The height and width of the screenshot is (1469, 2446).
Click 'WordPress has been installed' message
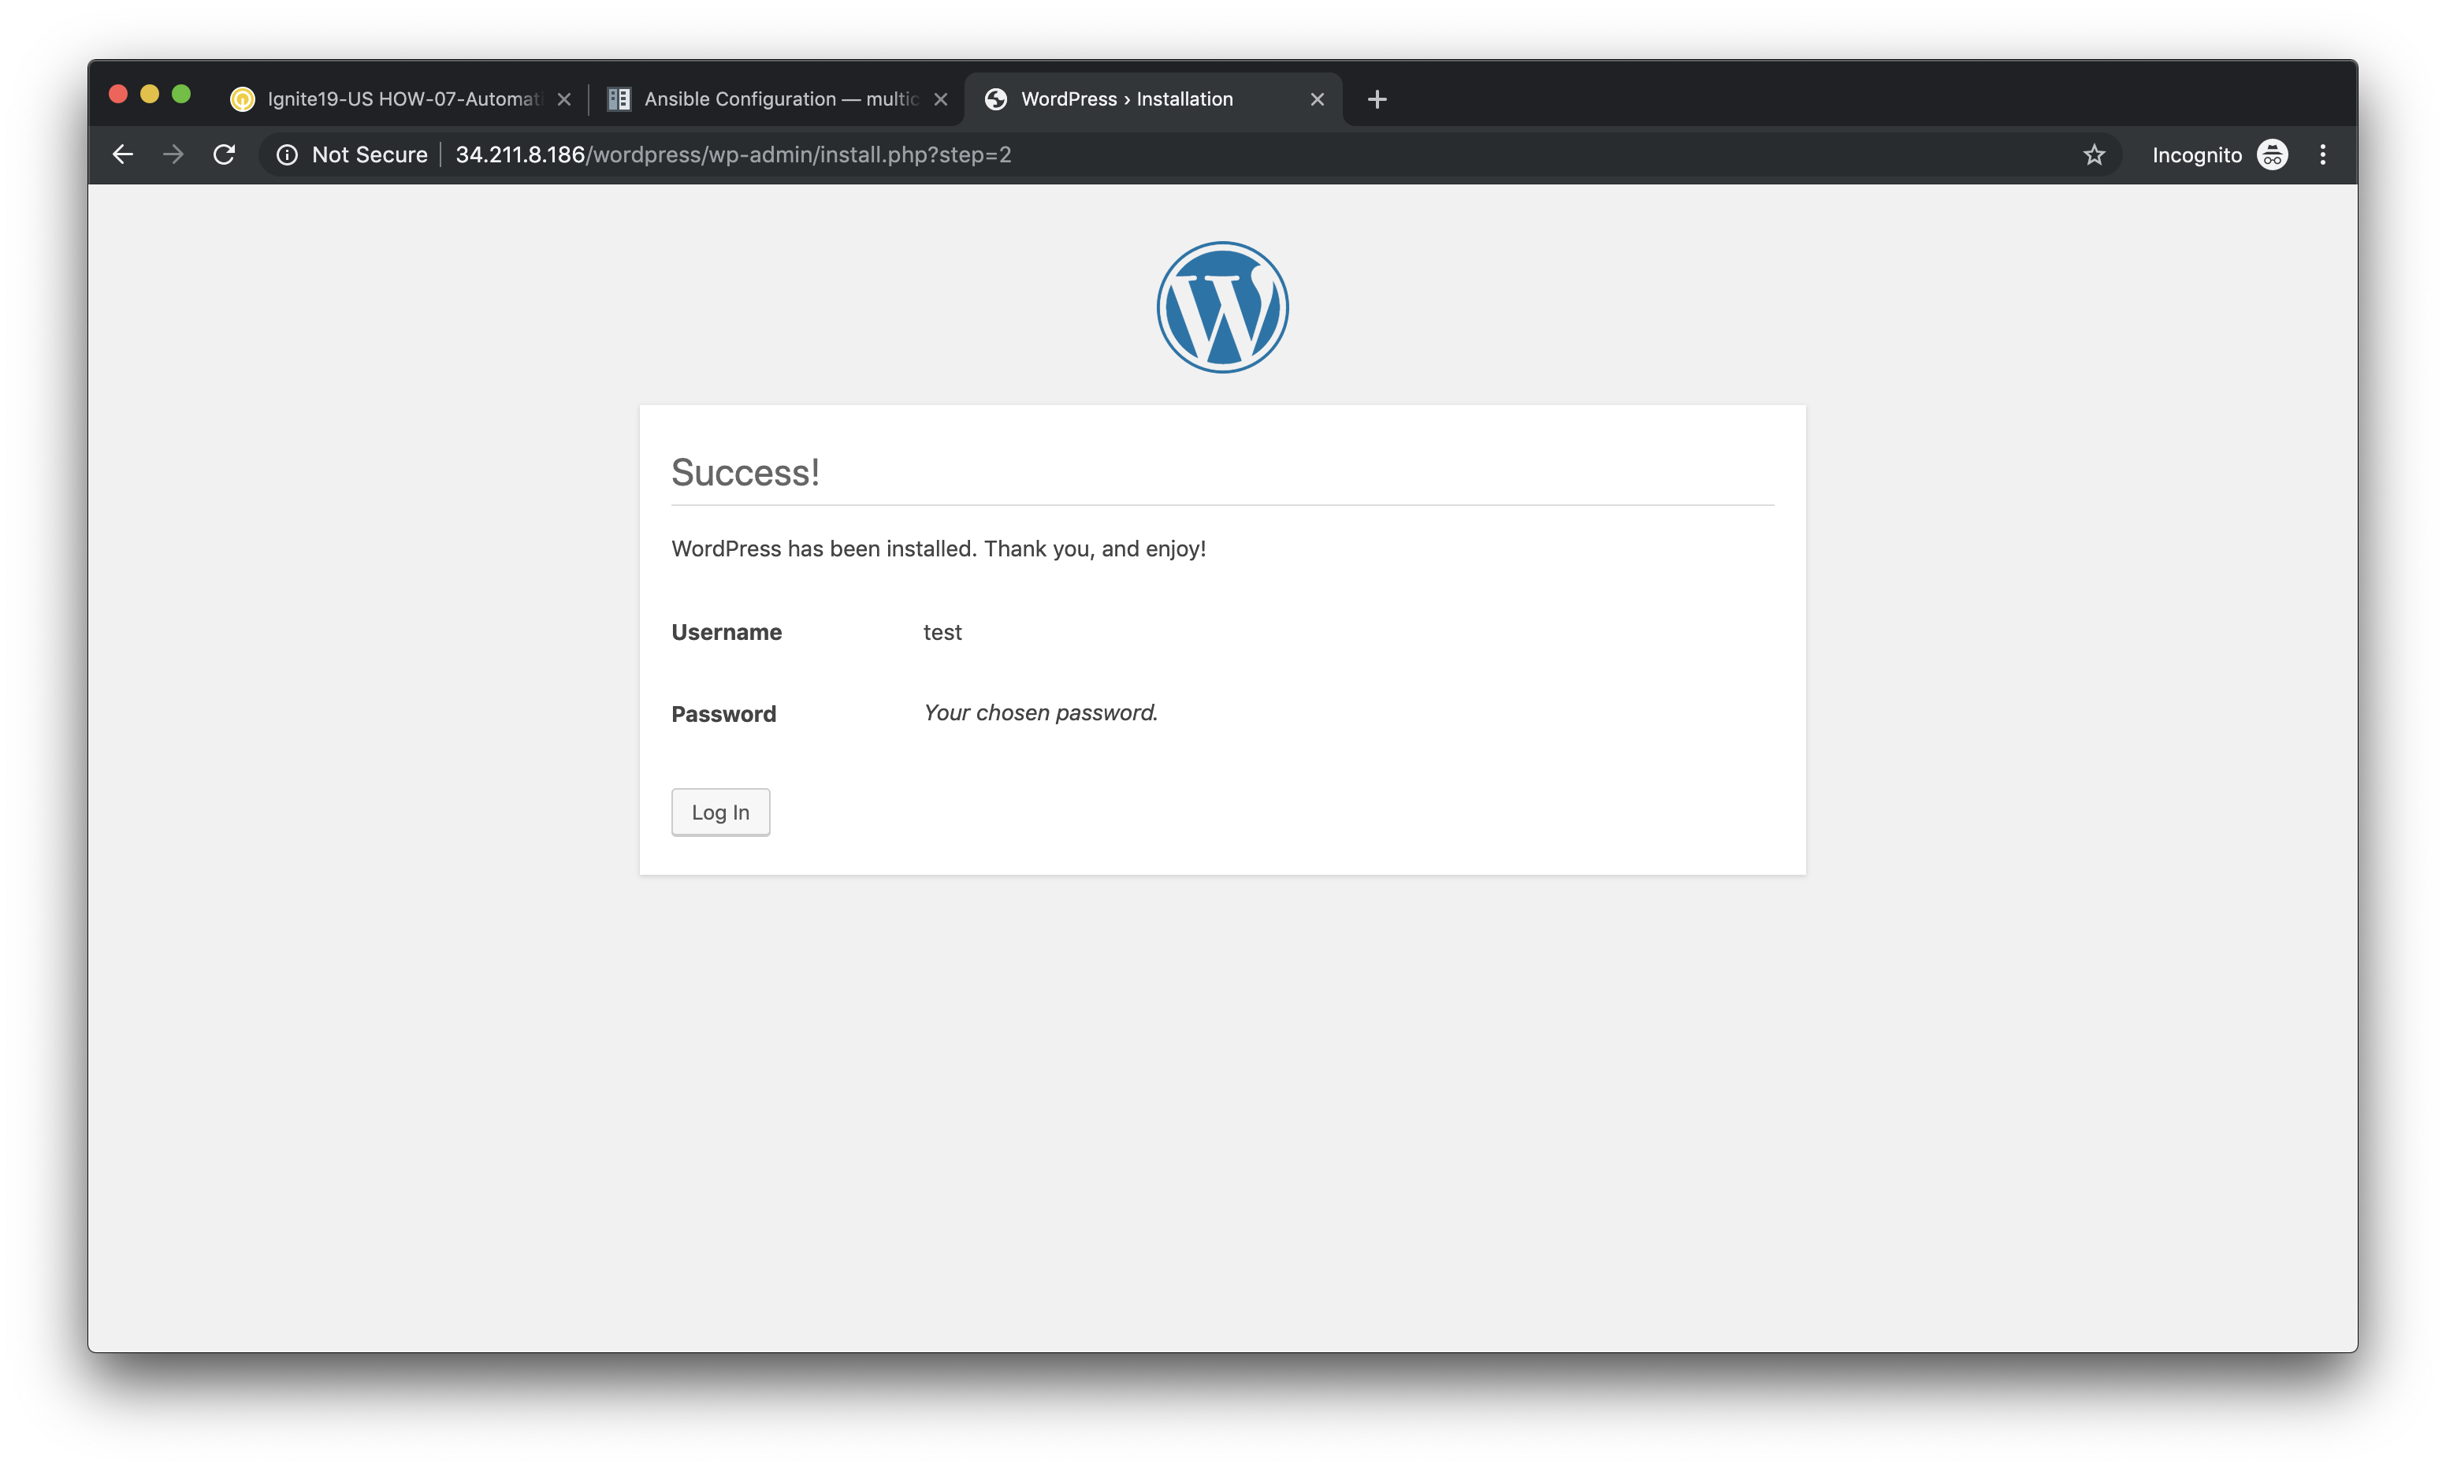938,549
